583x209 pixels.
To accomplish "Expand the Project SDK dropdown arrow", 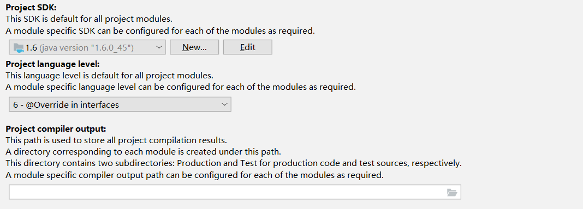I will coord(159,47).
